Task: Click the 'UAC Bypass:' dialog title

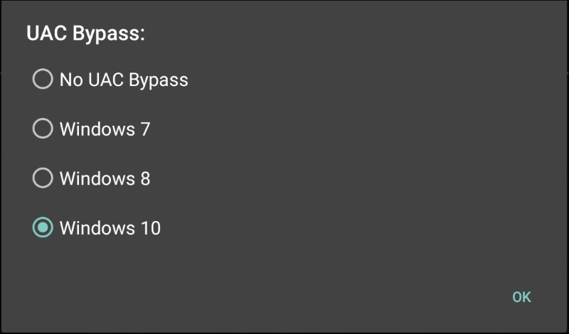Action: click(85, 34)
